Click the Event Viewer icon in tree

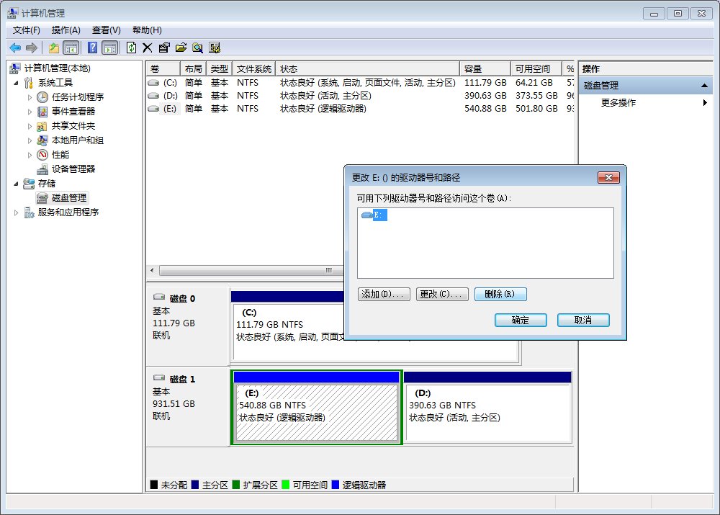pos(42,112)
